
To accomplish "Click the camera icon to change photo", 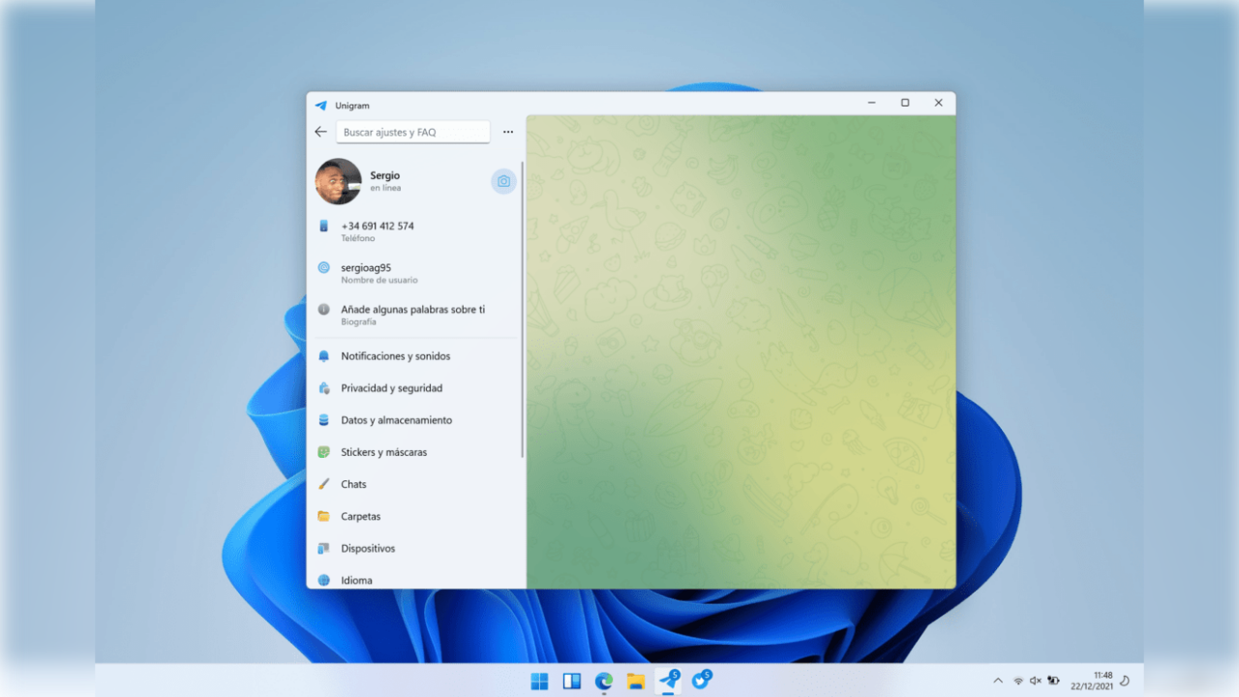I will click(503, 181).
